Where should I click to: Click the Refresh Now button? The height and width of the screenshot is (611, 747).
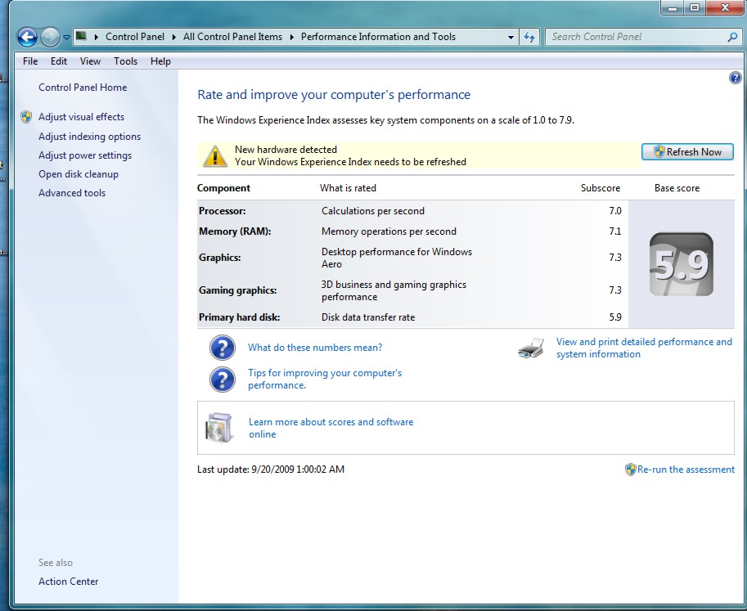pyautogui.click(x=687, y=152)
